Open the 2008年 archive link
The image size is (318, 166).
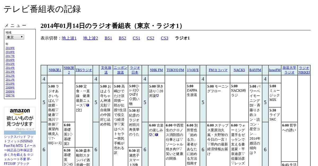10,91
